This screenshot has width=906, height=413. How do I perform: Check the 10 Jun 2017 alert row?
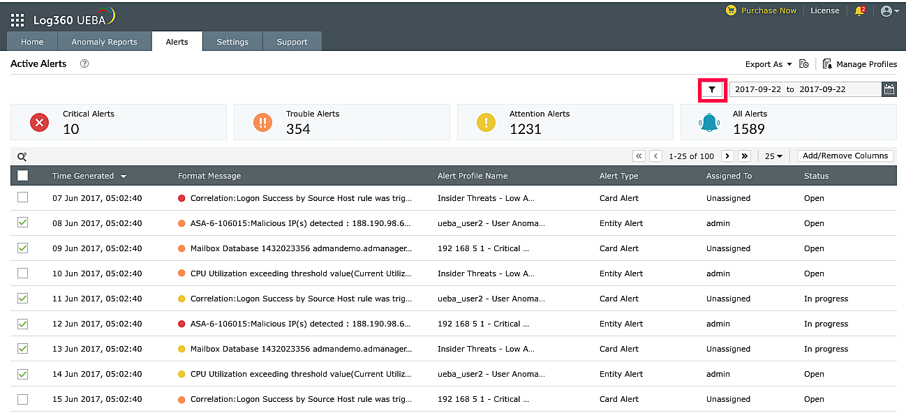tap(22, 273)
